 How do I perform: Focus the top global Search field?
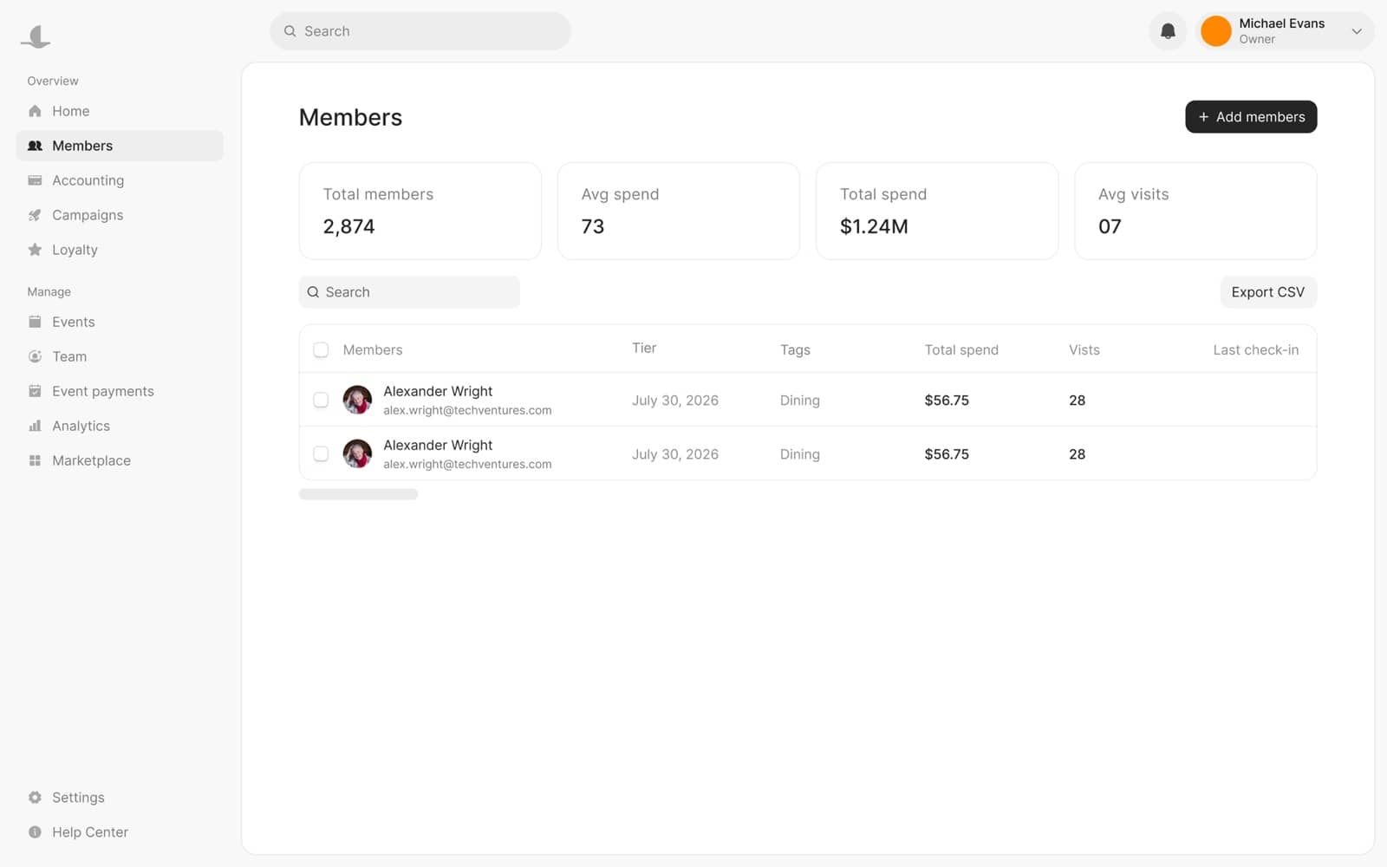coord(420,31)
